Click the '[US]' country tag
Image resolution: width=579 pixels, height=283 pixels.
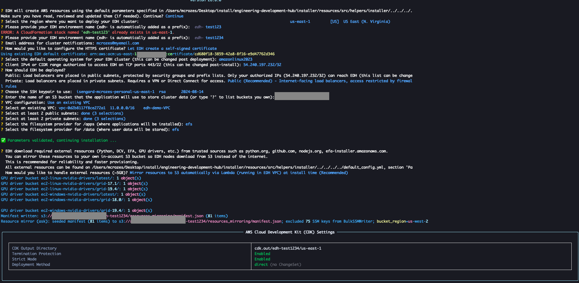pos(334,22)
